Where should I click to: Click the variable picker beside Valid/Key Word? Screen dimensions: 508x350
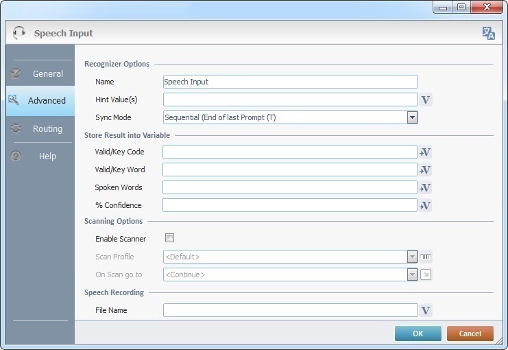coord(425,170)
